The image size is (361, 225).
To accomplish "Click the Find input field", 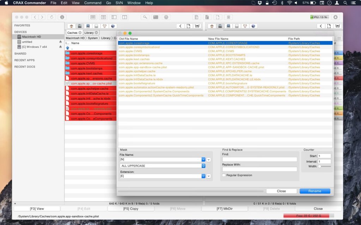I will pyautogui.click(x=259, y=158).
